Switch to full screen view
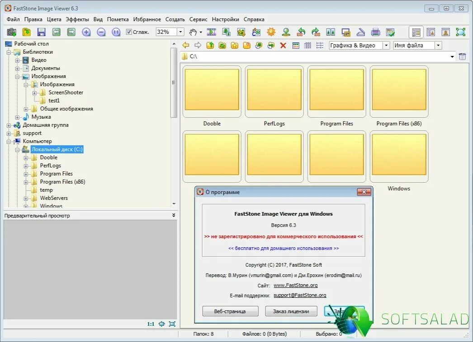This screenshot has height=342, width=473. point(461,32)
